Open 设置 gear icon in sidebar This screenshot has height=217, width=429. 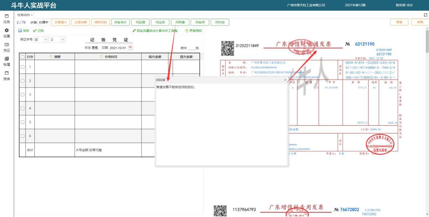[x=6, y=30]
